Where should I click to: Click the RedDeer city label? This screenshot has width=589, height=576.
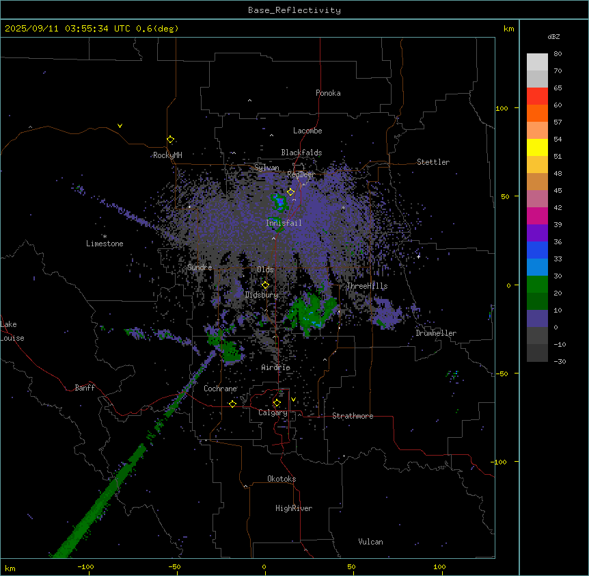(301, 174)
